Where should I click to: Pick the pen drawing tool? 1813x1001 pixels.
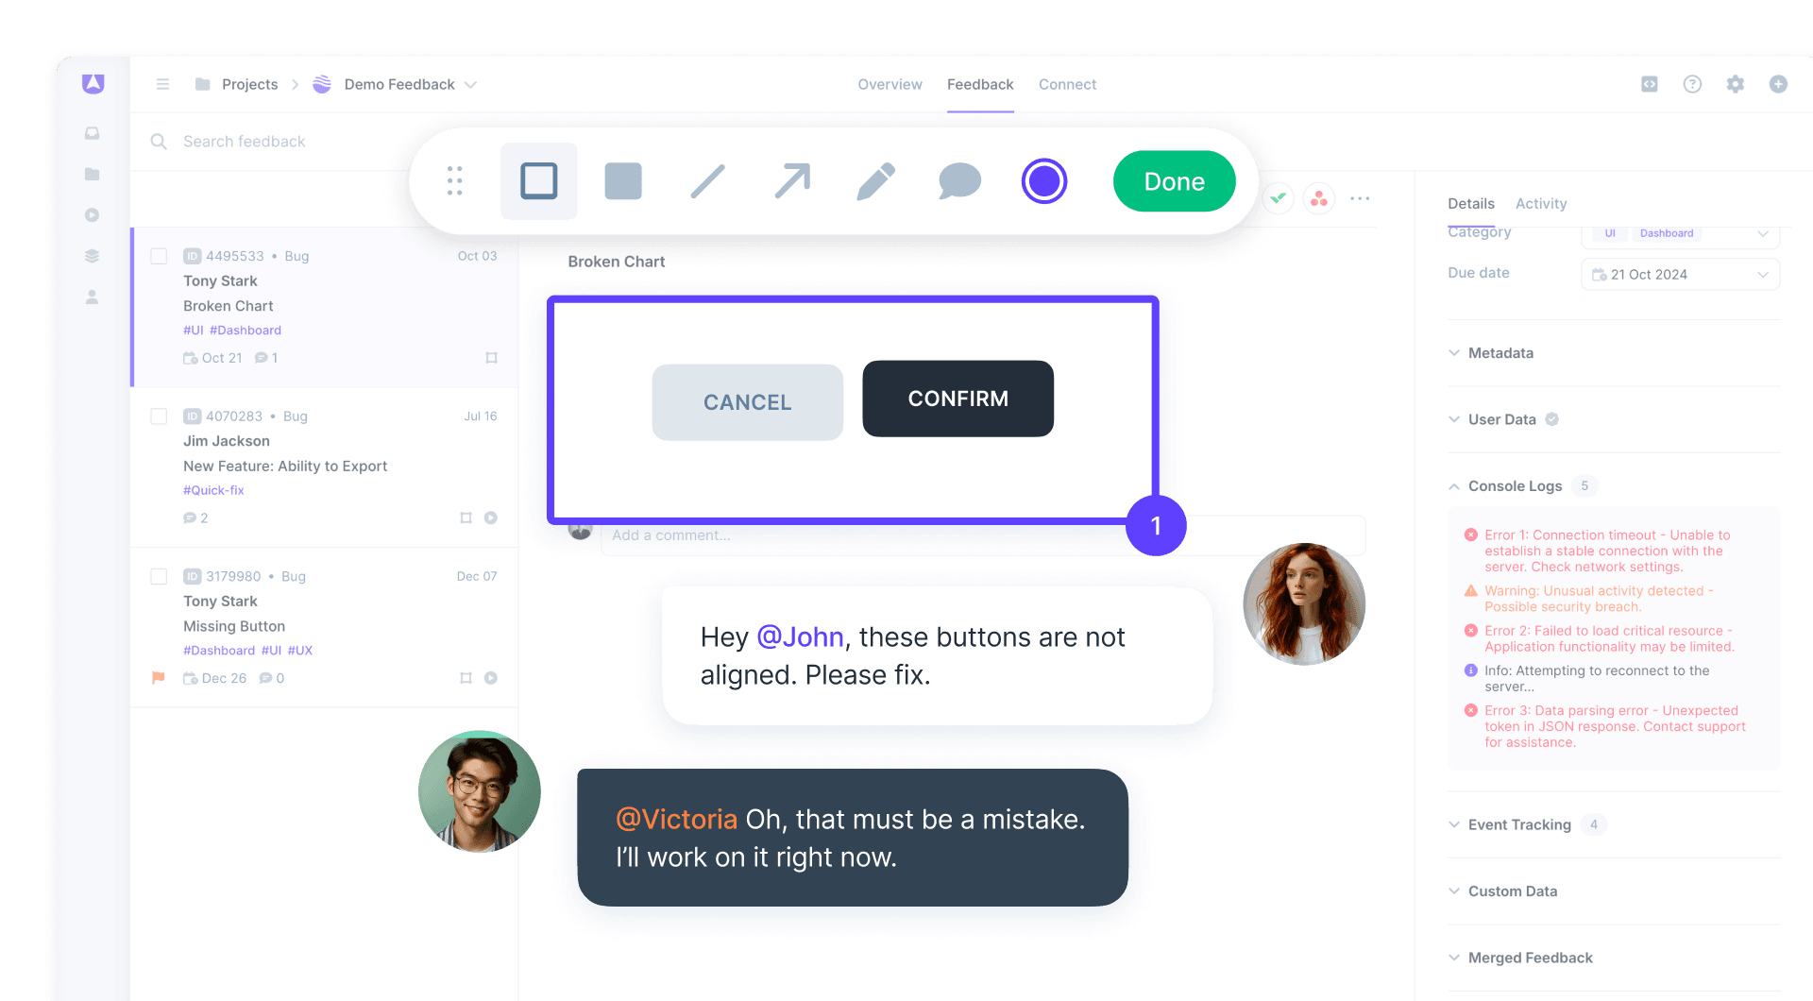[876, 180]
